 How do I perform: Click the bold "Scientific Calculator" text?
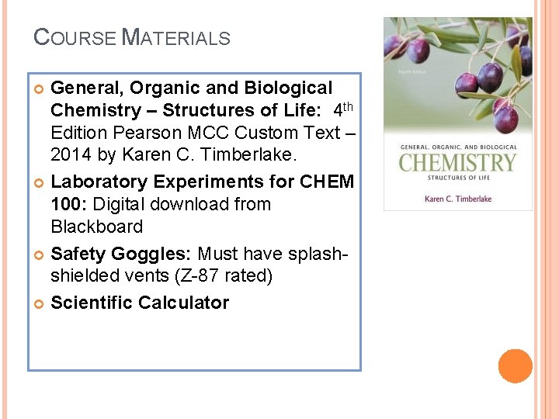coord(140,303)
